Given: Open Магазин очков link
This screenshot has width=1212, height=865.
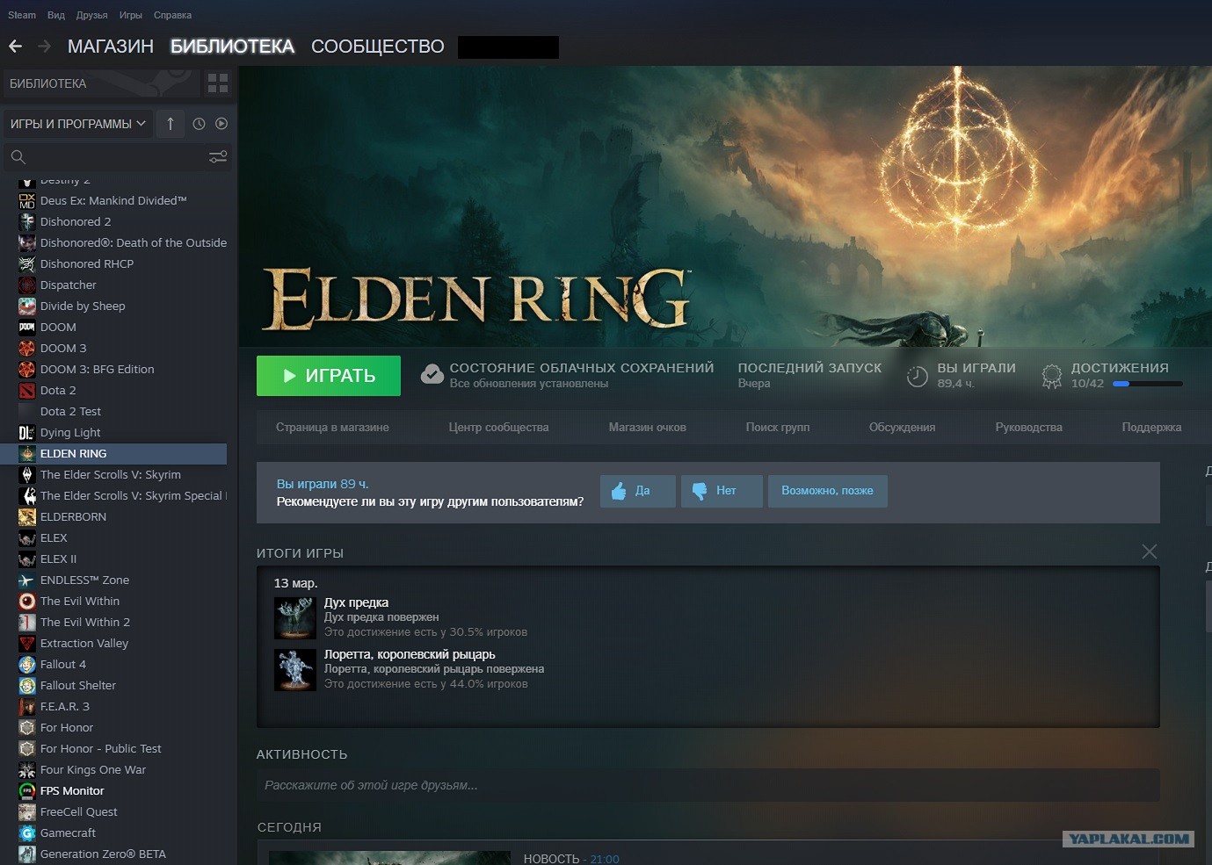Looking at the screenshot, I should pyautogui.click(x=648, y=428).
